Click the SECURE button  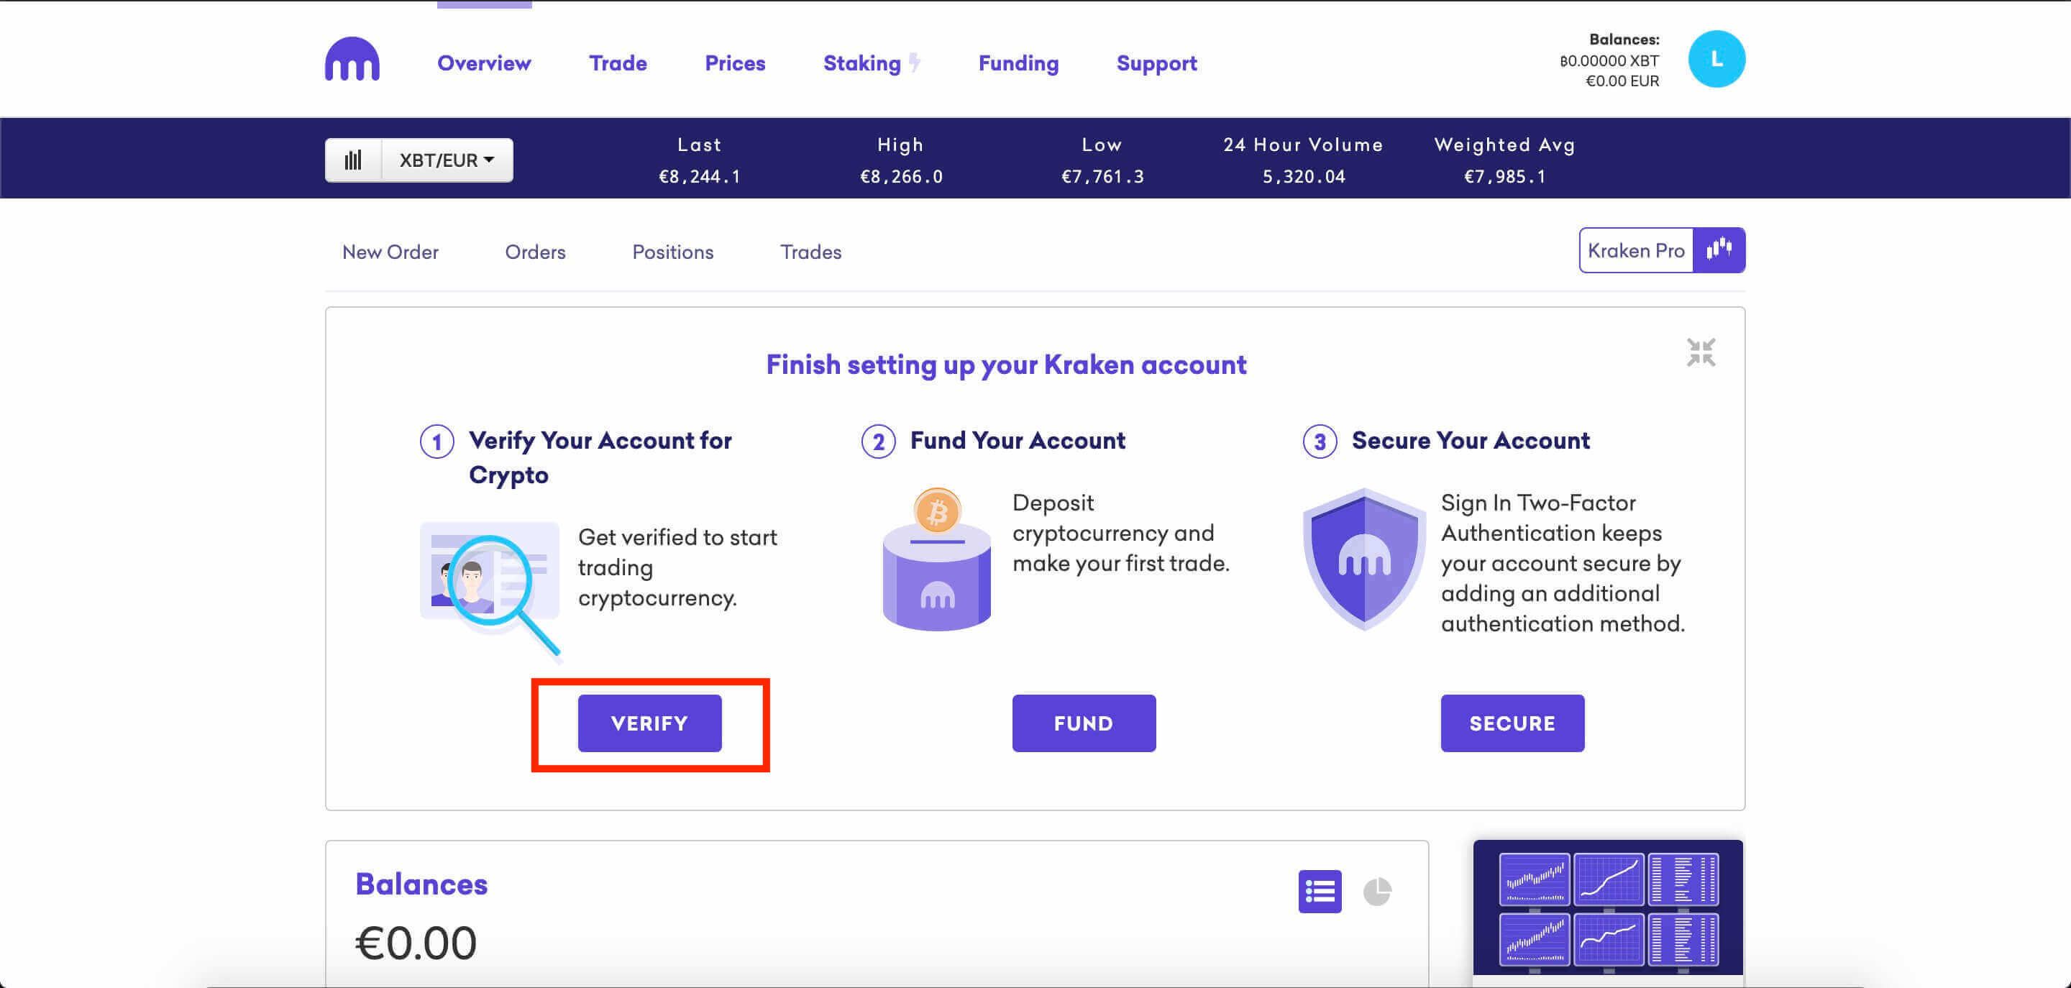pyautogui.click(x=1512, y=723)
